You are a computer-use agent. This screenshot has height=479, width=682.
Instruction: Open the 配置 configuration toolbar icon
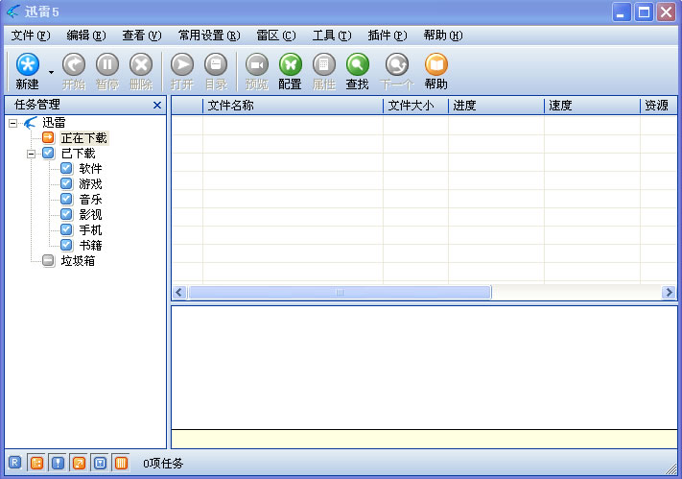tap(290, 65)
